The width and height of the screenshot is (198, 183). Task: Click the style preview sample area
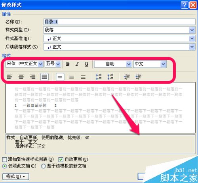(x=101, y=108)
